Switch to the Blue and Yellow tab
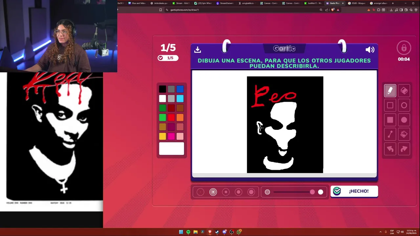Image resolution: width=420 pixels, height=236 pixels. [x=137, y=3]
